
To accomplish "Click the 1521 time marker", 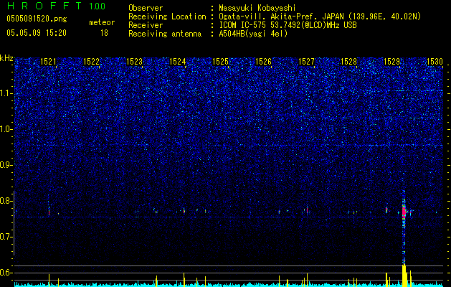I will pos(48,62).
